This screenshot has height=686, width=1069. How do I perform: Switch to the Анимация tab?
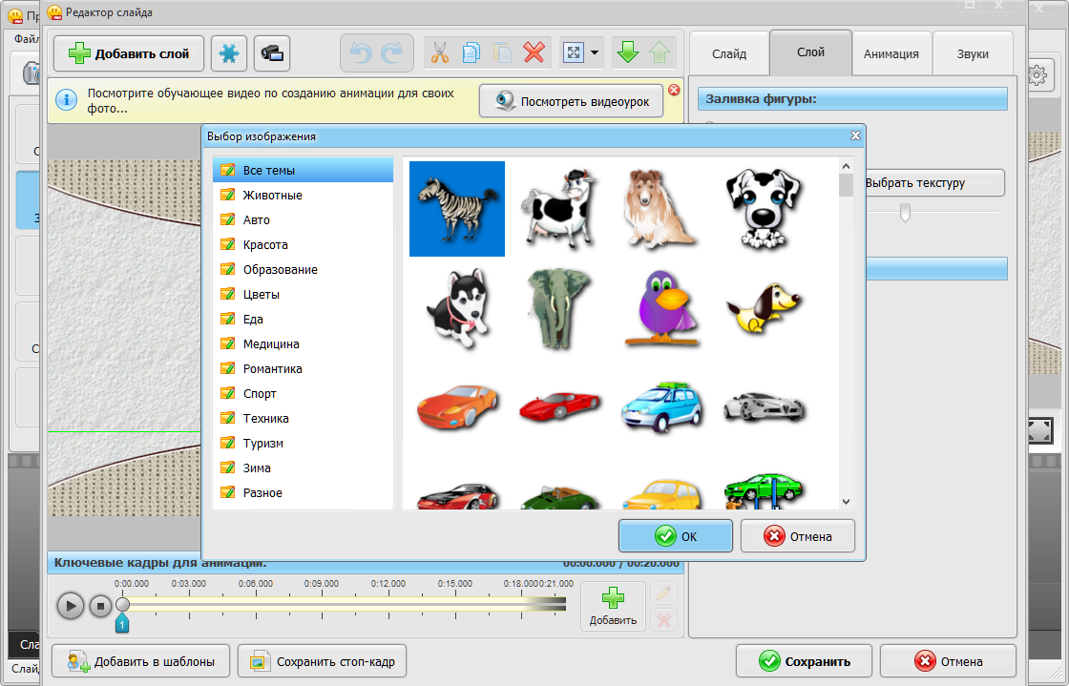891,54
